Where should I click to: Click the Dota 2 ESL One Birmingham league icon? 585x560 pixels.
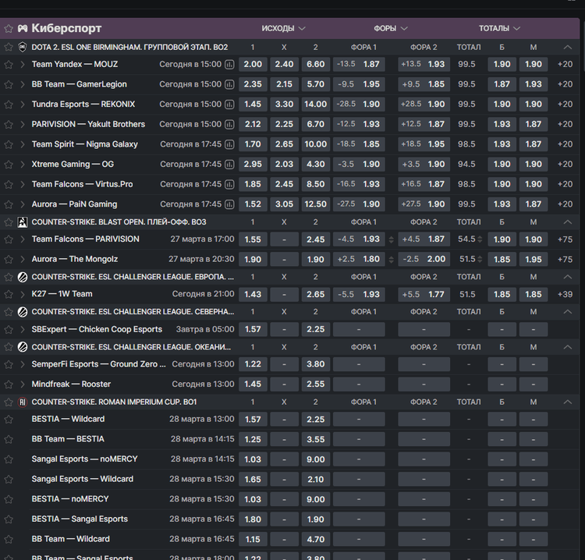(x=23, y=47)
